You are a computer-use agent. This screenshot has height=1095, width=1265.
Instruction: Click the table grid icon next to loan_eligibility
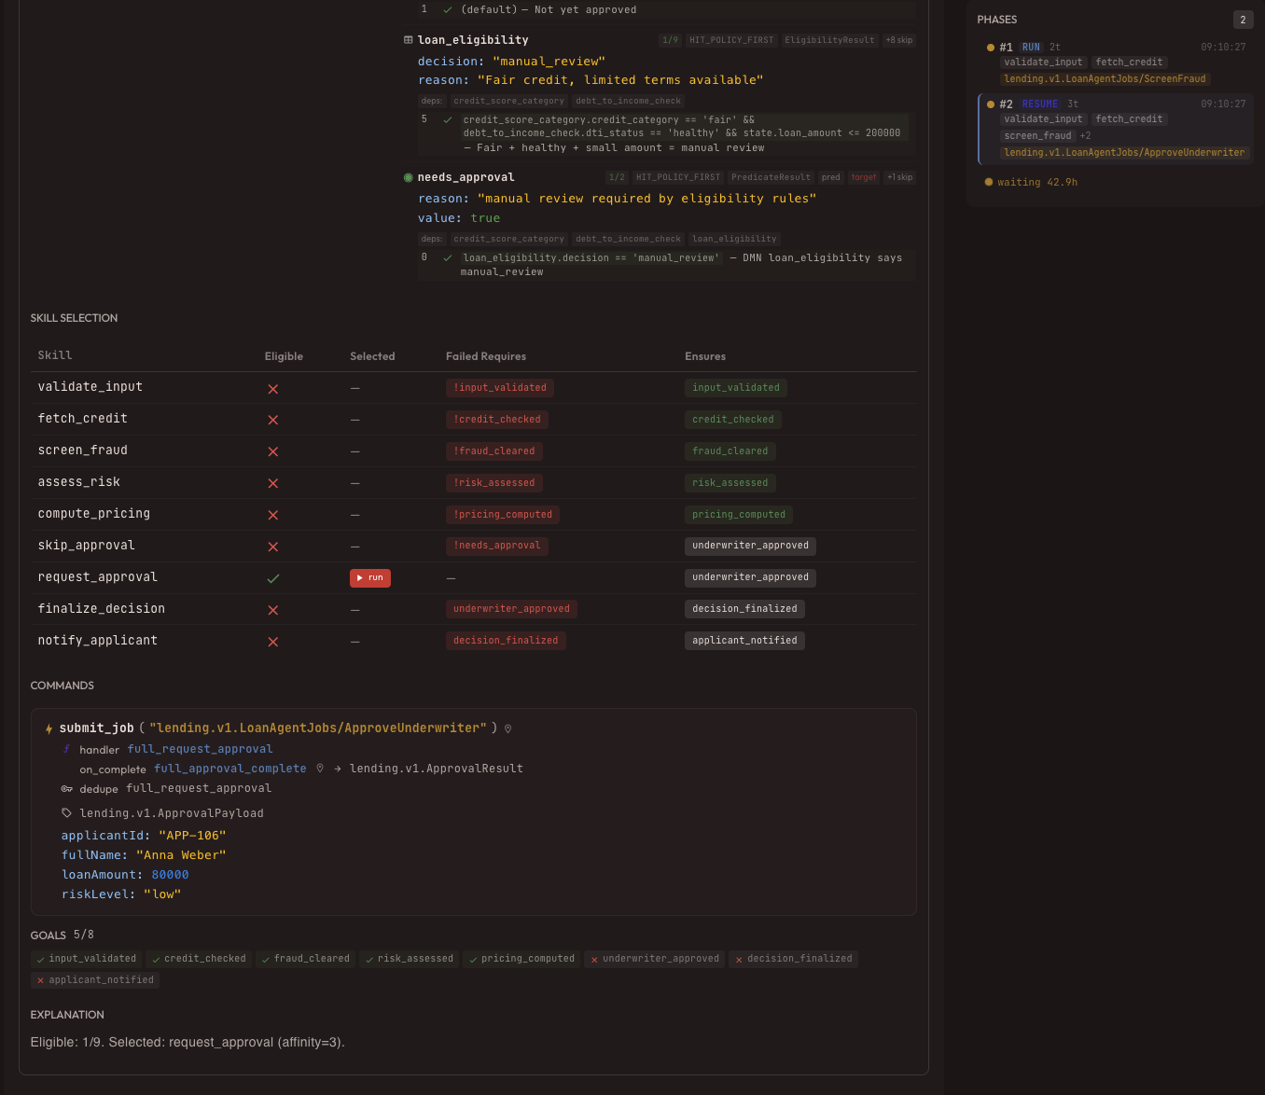[408, 40]
